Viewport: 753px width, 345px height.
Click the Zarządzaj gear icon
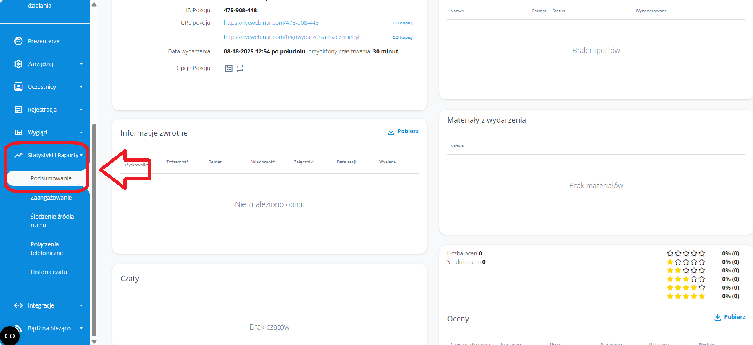pos(18,64)
